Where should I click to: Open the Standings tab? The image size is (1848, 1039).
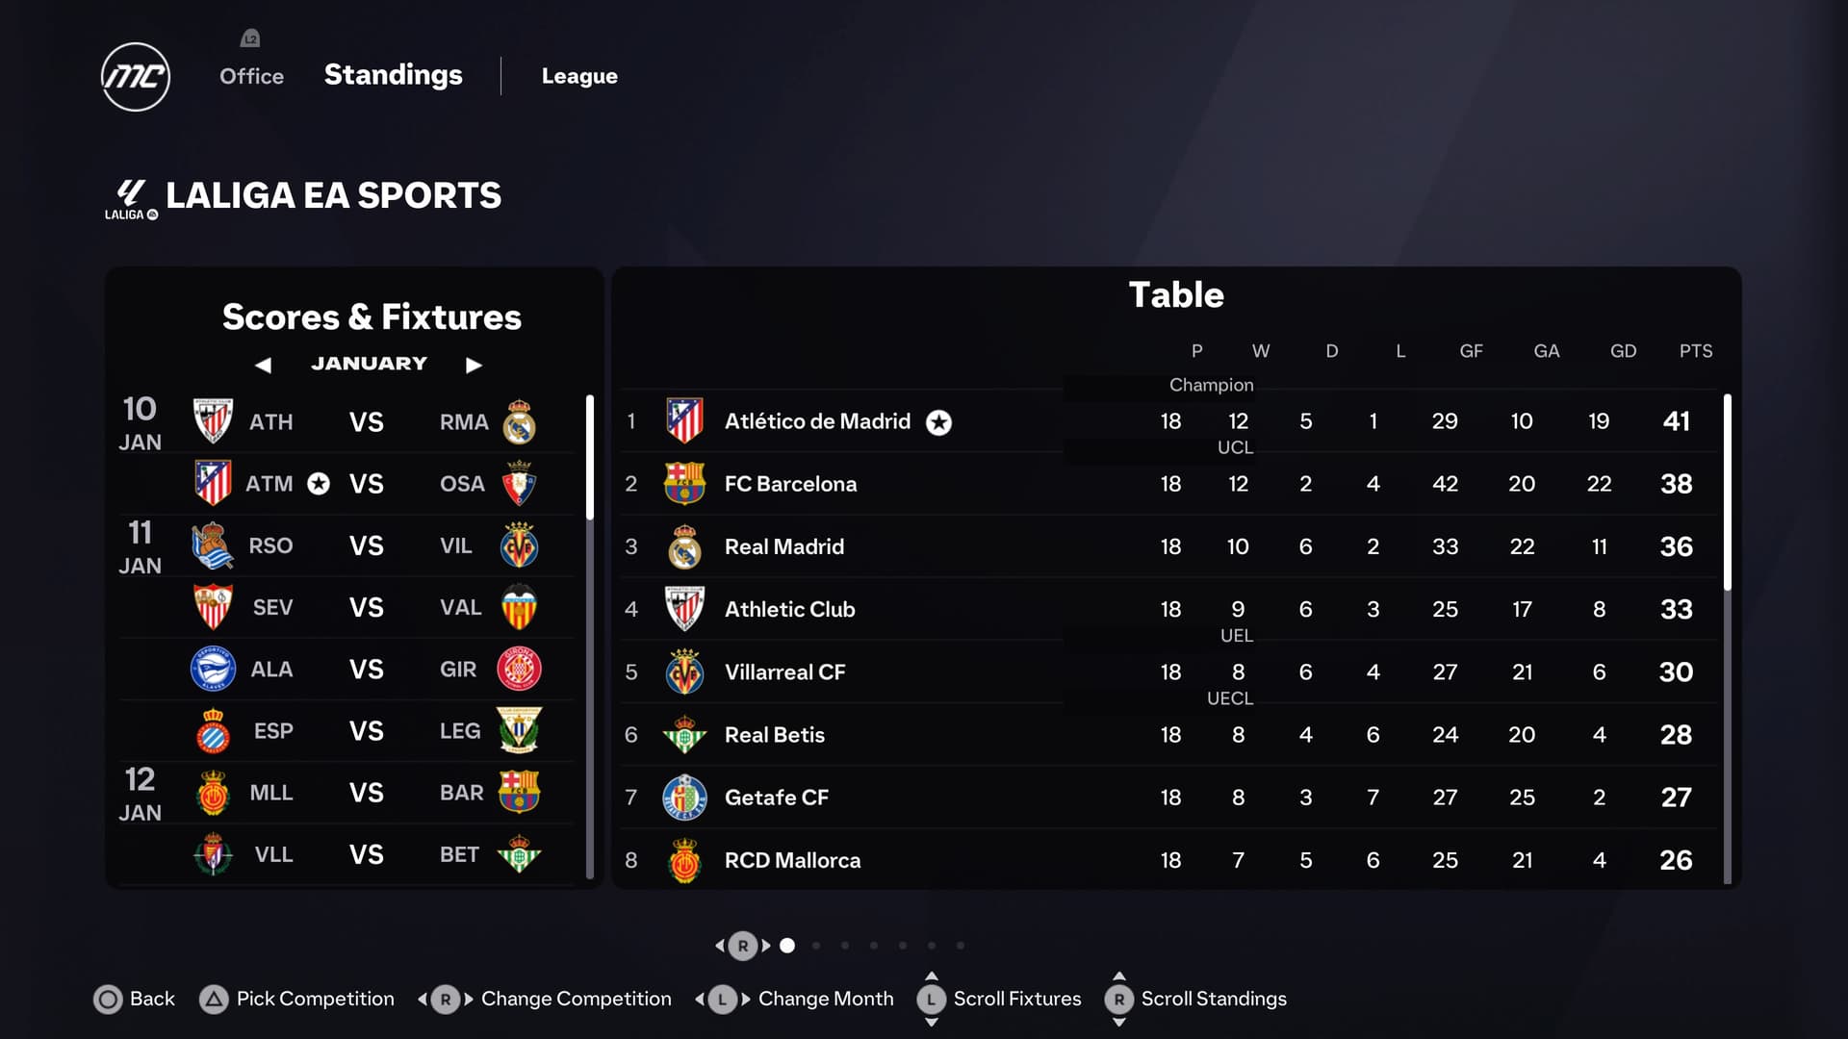(393, 75)
